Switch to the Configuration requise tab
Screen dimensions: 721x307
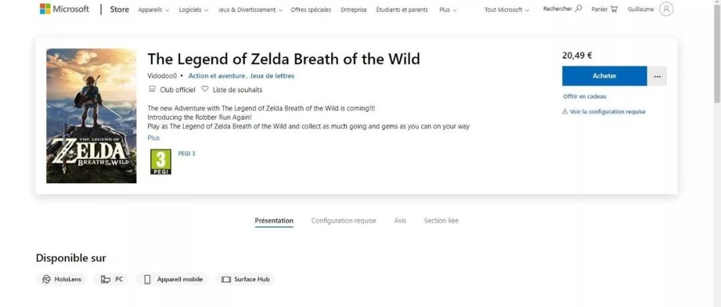pyautogui.click(x=344, y=221)
